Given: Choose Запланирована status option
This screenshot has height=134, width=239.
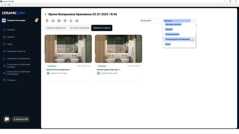Looking at the screenshot, I should pyautogui.click(x=172, y=34).
